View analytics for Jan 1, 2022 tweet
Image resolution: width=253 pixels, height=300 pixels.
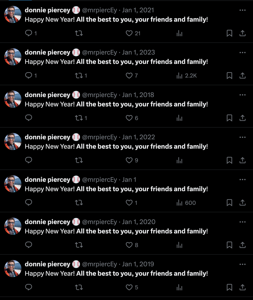point(179,160)
